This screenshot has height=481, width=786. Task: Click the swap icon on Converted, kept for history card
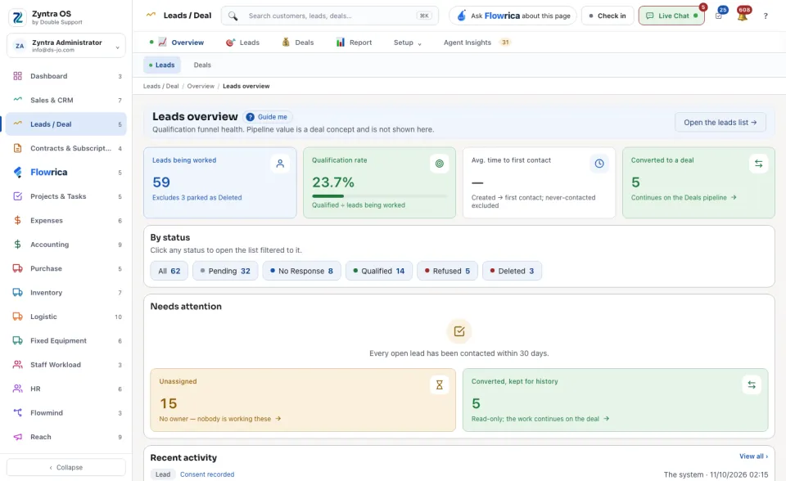point(752,384)
